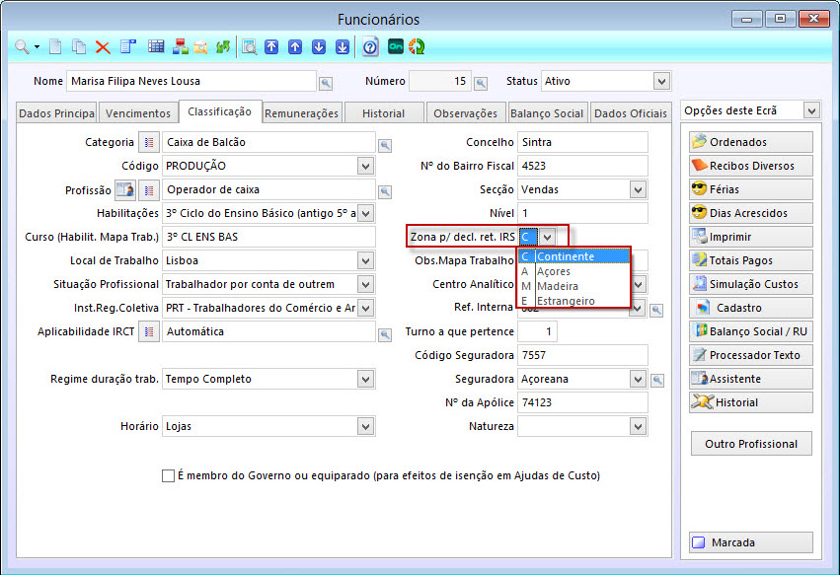Image resolution: width=840 pixels, height=575 pixels.
Task: Click the lookup icon next to Número field
Action: [481, 83]
